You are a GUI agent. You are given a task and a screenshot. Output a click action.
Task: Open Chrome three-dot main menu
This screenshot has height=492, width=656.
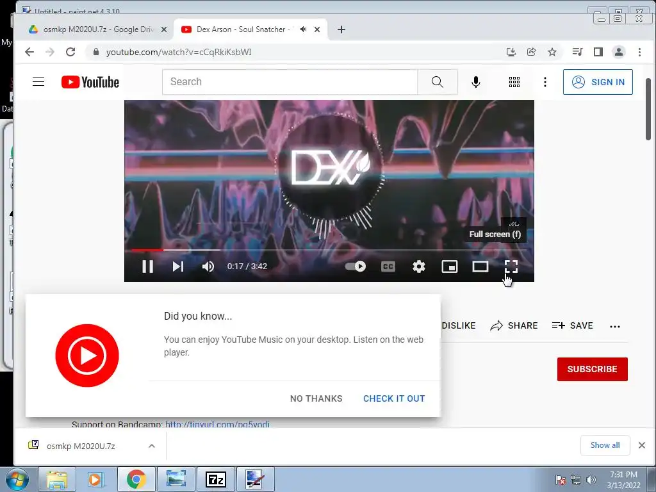pos(639,52)
